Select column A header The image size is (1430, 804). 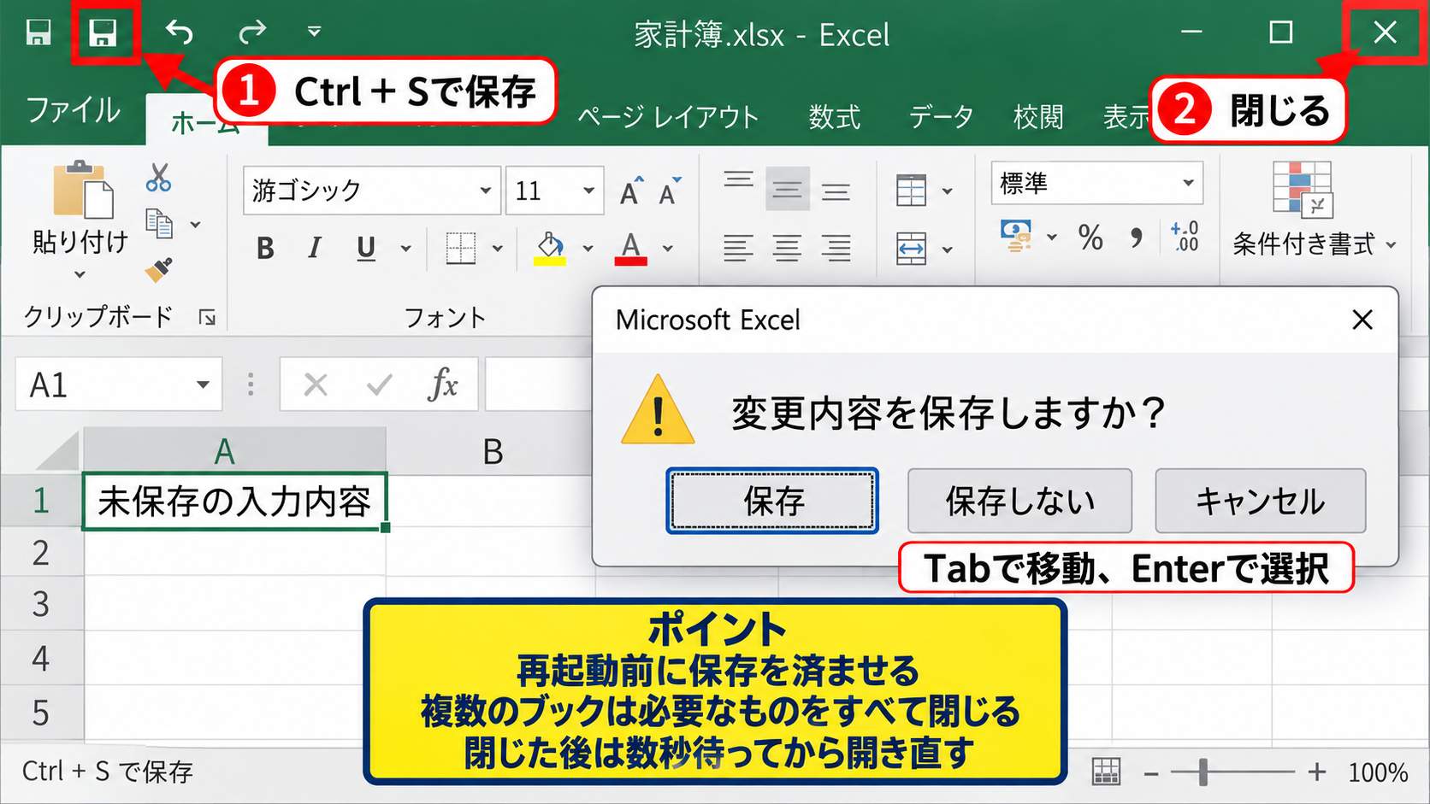(x=234, y=450)
